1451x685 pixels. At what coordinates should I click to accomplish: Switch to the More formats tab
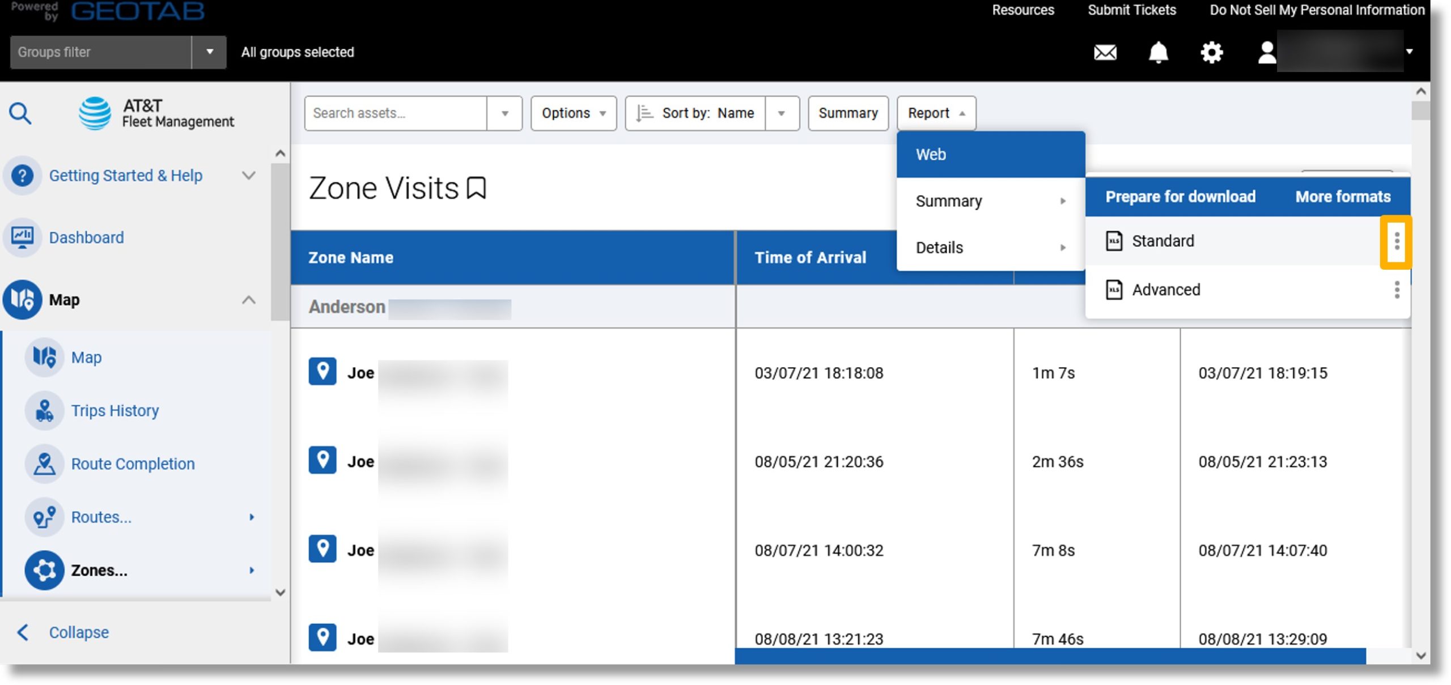[x=1343, y=197]
